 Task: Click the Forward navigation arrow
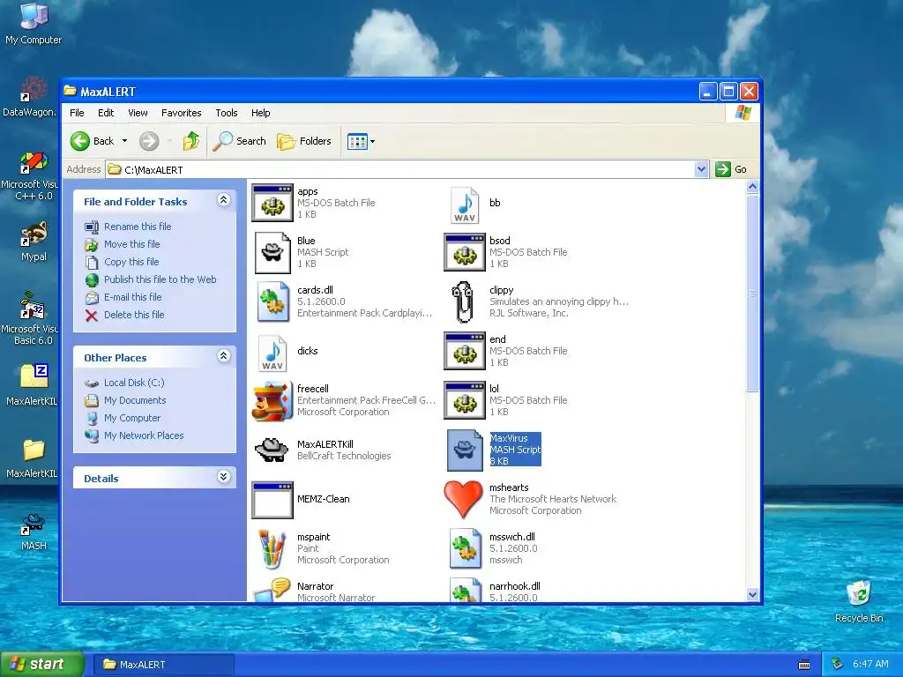pos(148,141)
